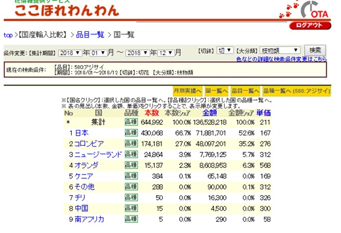
Task: Click the 品種 icon in the コロンビア row
Action: (x=131, y=143)
